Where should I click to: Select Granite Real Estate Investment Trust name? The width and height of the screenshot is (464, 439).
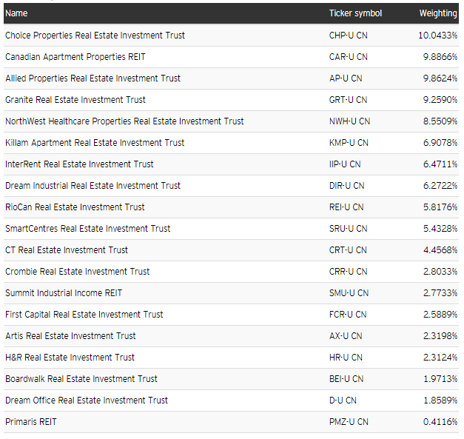pyautogui.click(x=75, y=100)
